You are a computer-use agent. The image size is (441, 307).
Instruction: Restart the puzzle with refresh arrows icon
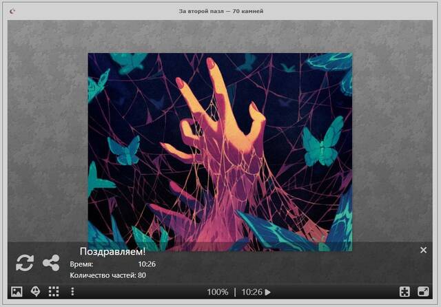click(x=25, y=263)
